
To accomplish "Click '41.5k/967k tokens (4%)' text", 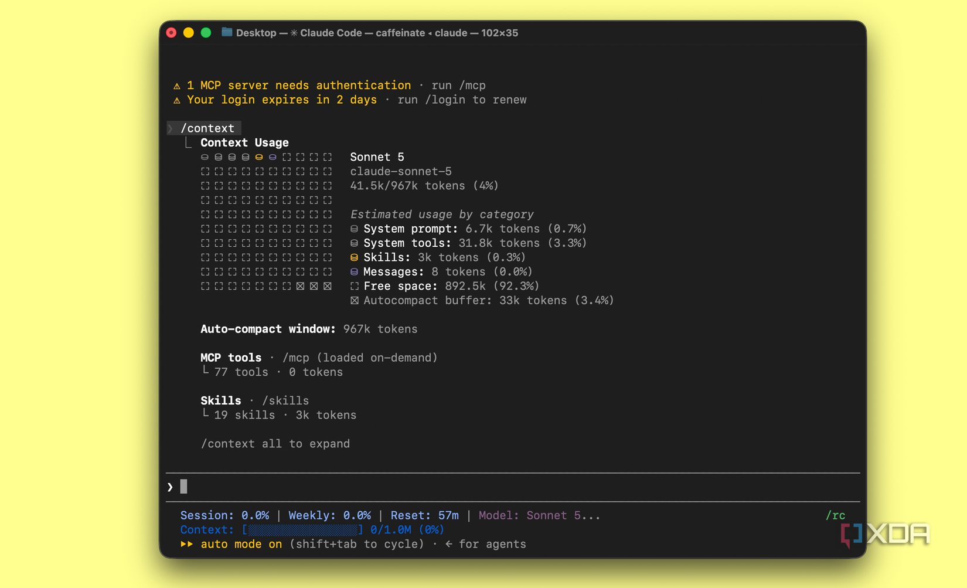I will (424, 186).
